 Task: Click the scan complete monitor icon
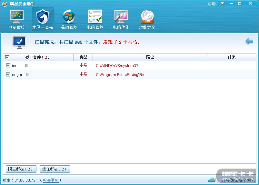point(19,43)
